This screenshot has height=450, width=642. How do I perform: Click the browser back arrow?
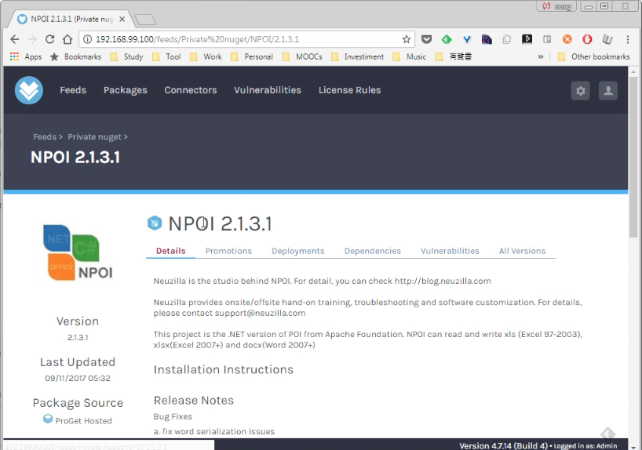click(15, 39)
